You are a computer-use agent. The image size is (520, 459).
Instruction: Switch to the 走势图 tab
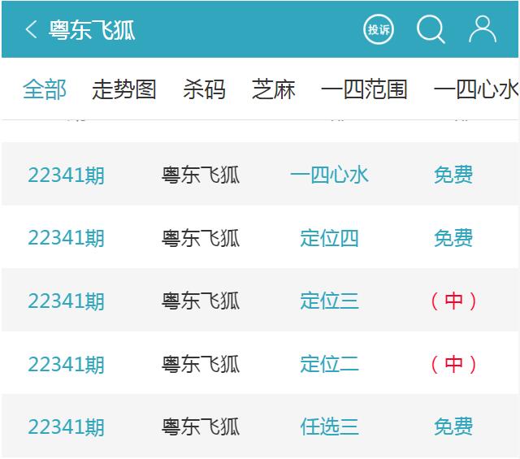[123, 89]
